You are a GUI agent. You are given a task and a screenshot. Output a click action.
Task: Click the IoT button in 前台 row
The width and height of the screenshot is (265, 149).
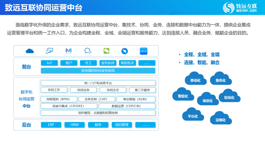tap(49, 63)
